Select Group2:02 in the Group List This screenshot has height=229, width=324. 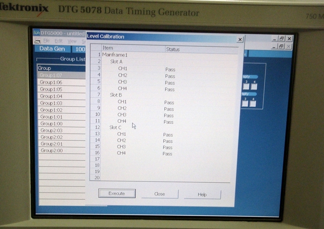[x=62, y=137]
